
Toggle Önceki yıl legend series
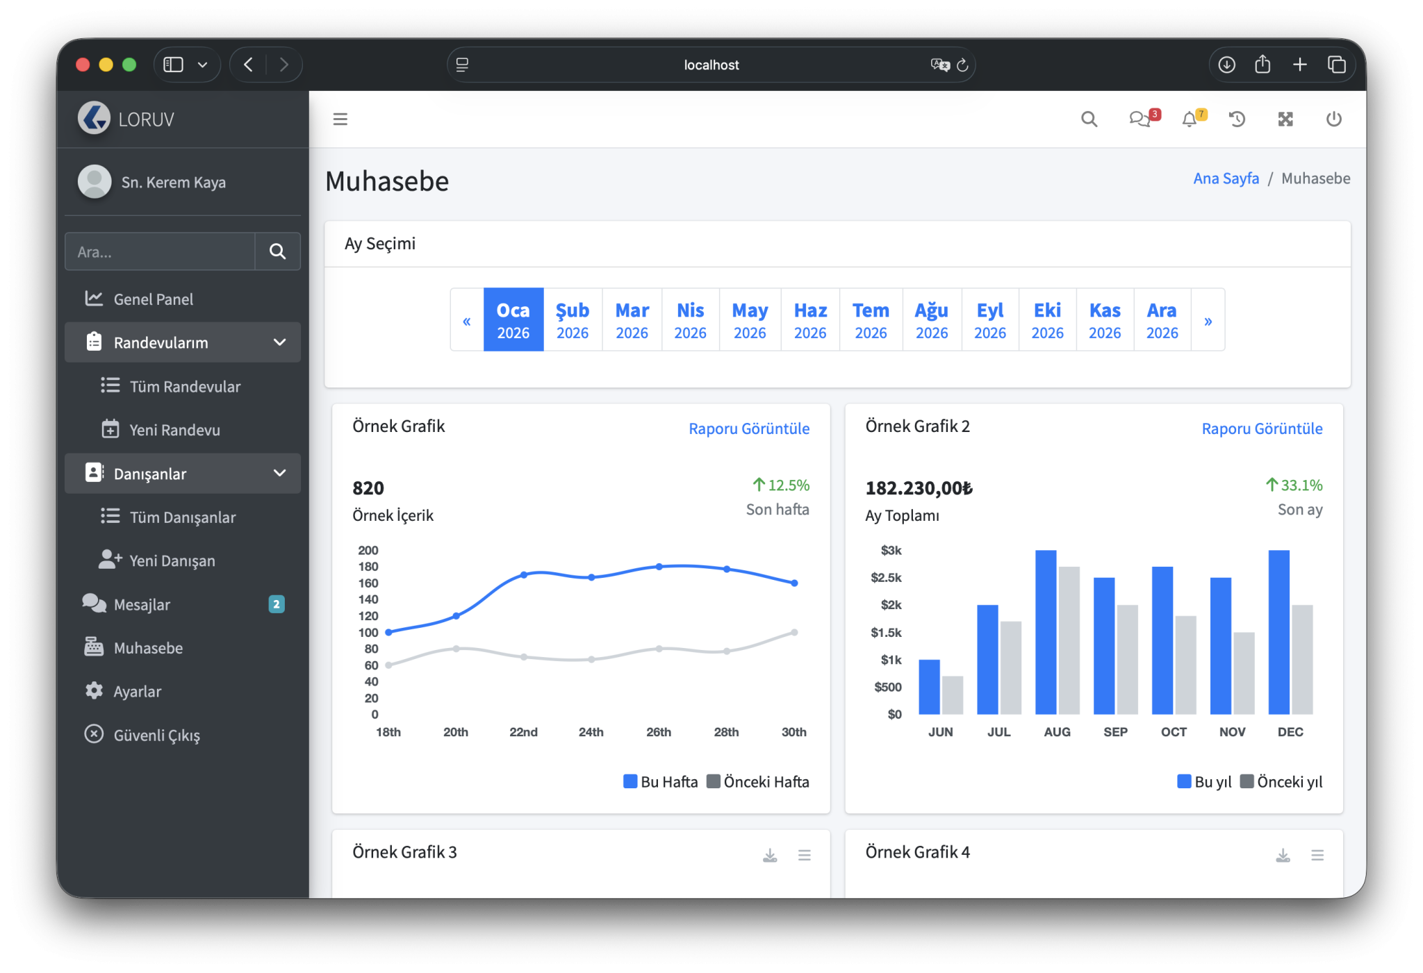pyautogui.click(x=1281, y=782)
